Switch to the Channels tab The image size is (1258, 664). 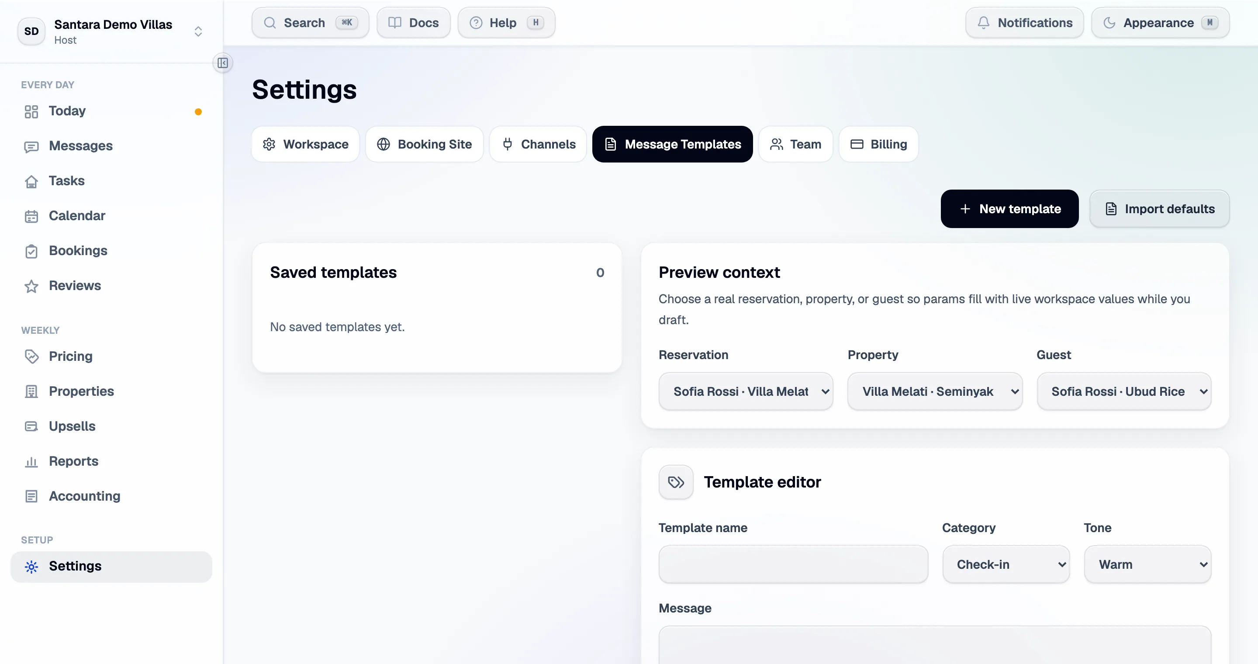click(x=538, y=144)
